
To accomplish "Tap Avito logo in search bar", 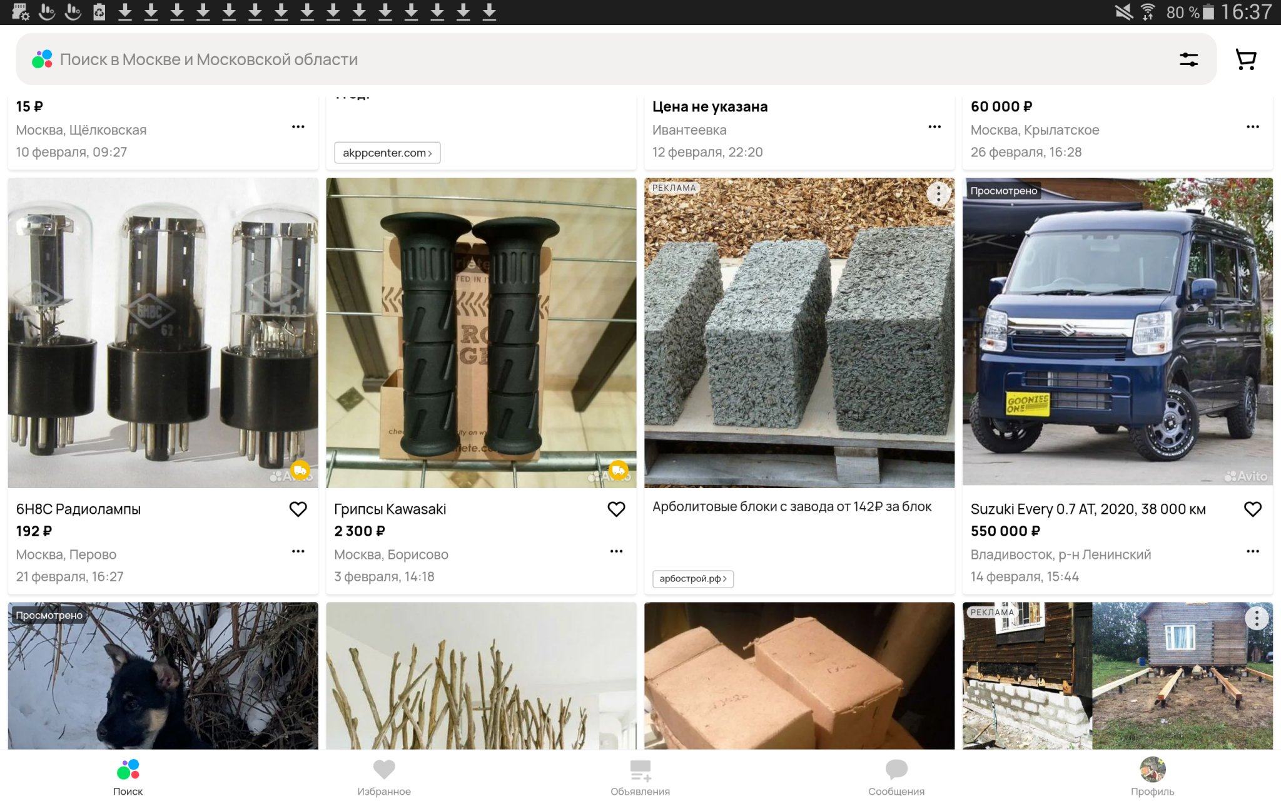I will 42,59.
